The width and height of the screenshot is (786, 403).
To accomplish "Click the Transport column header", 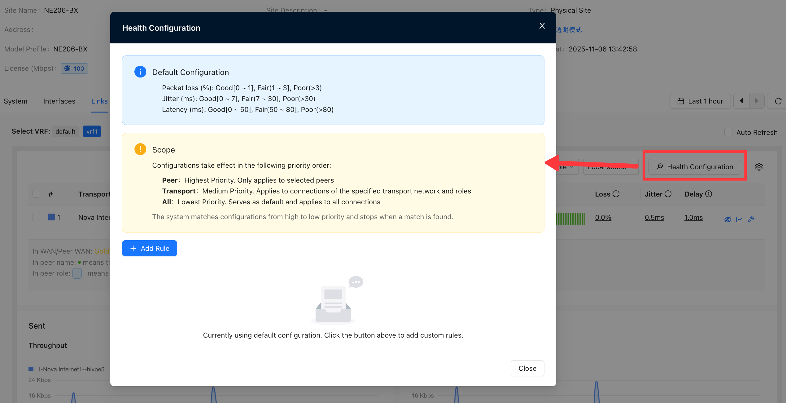I will tap(94, 194).
